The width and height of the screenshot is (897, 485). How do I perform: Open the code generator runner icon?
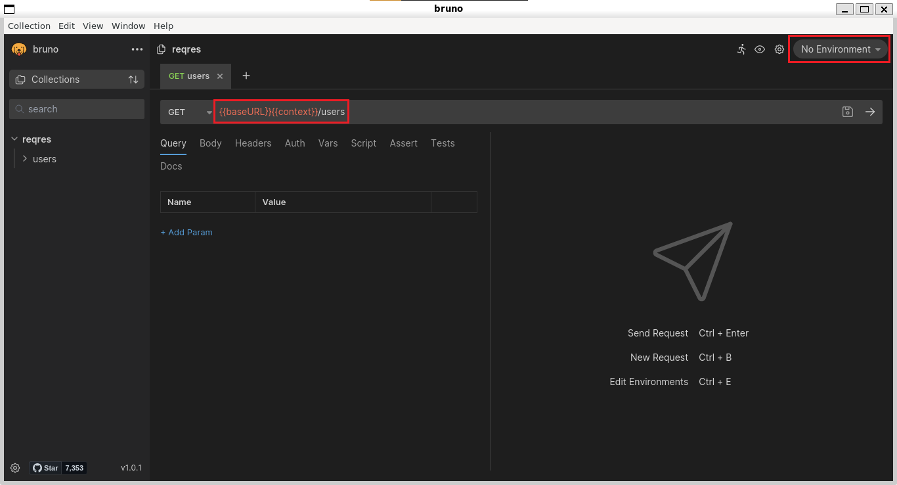point(741,49)
